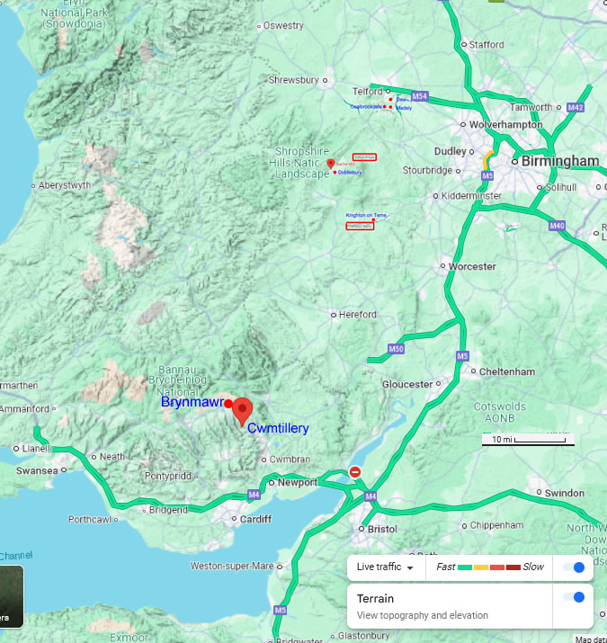Select the Cwmbran town label
This screenshot has width=607, height=643.
(x=290, y=460)
